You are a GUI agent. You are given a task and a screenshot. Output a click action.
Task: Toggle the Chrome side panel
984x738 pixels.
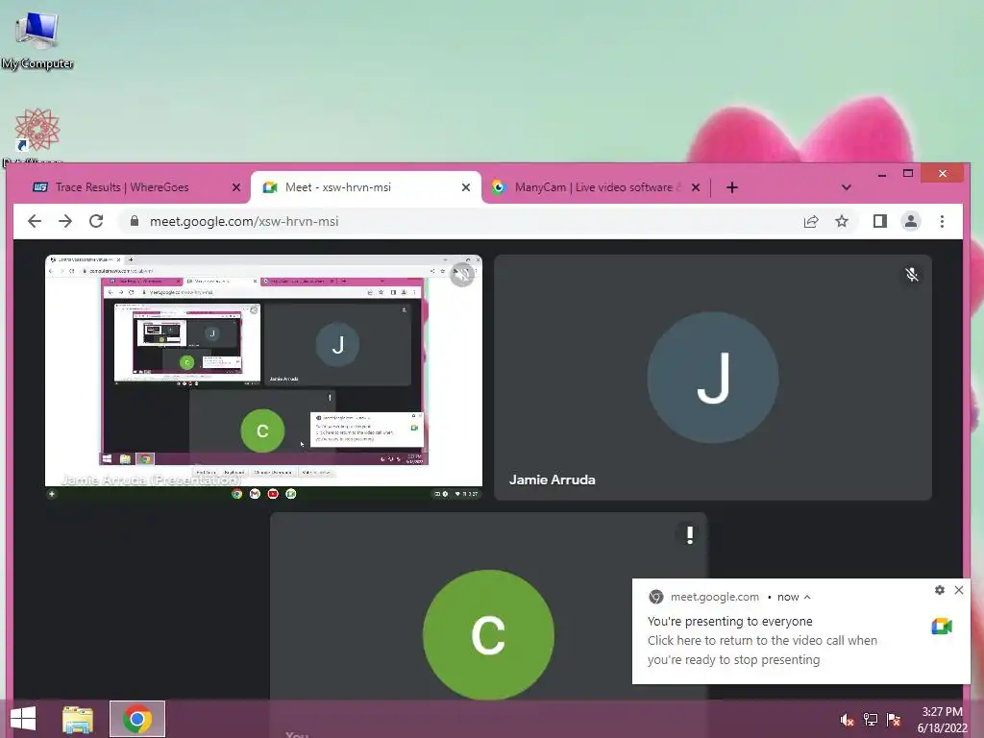880,221
